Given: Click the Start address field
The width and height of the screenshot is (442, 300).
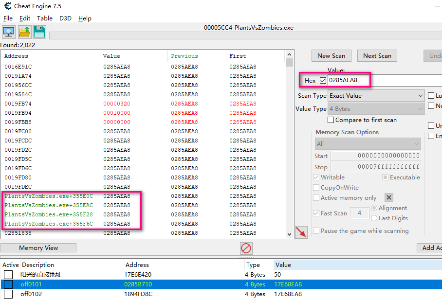Looking at the screenshot, I should [376, 156].
